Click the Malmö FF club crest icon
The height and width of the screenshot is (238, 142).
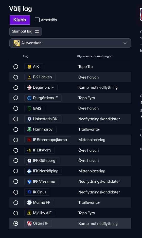(29, 202)
